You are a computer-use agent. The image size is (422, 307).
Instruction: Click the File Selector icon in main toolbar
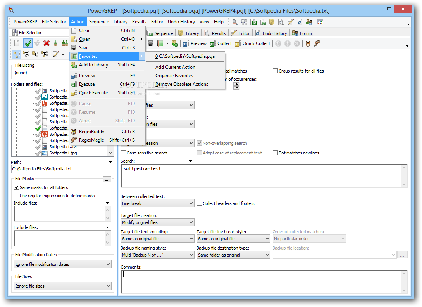point(244,22)
